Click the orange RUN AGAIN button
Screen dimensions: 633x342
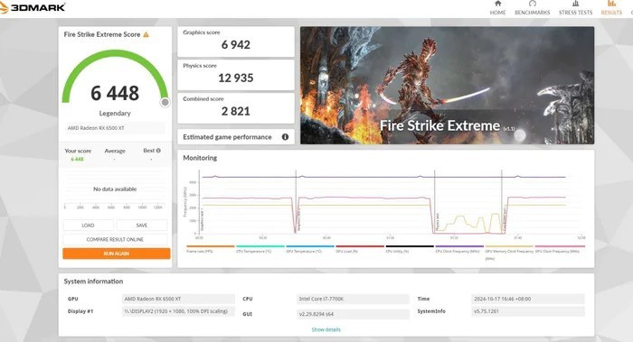click(117, 254)
